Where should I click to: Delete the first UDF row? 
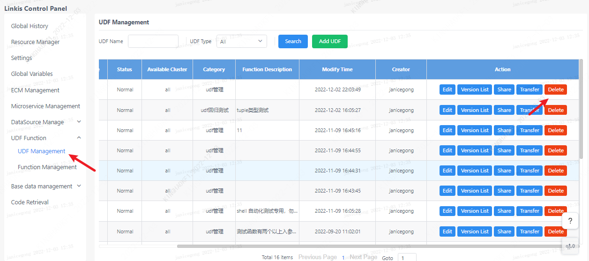555,89
